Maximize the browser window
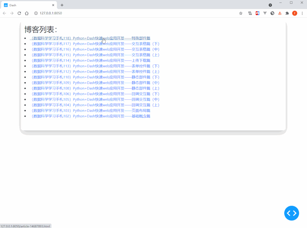 point(291,3)
